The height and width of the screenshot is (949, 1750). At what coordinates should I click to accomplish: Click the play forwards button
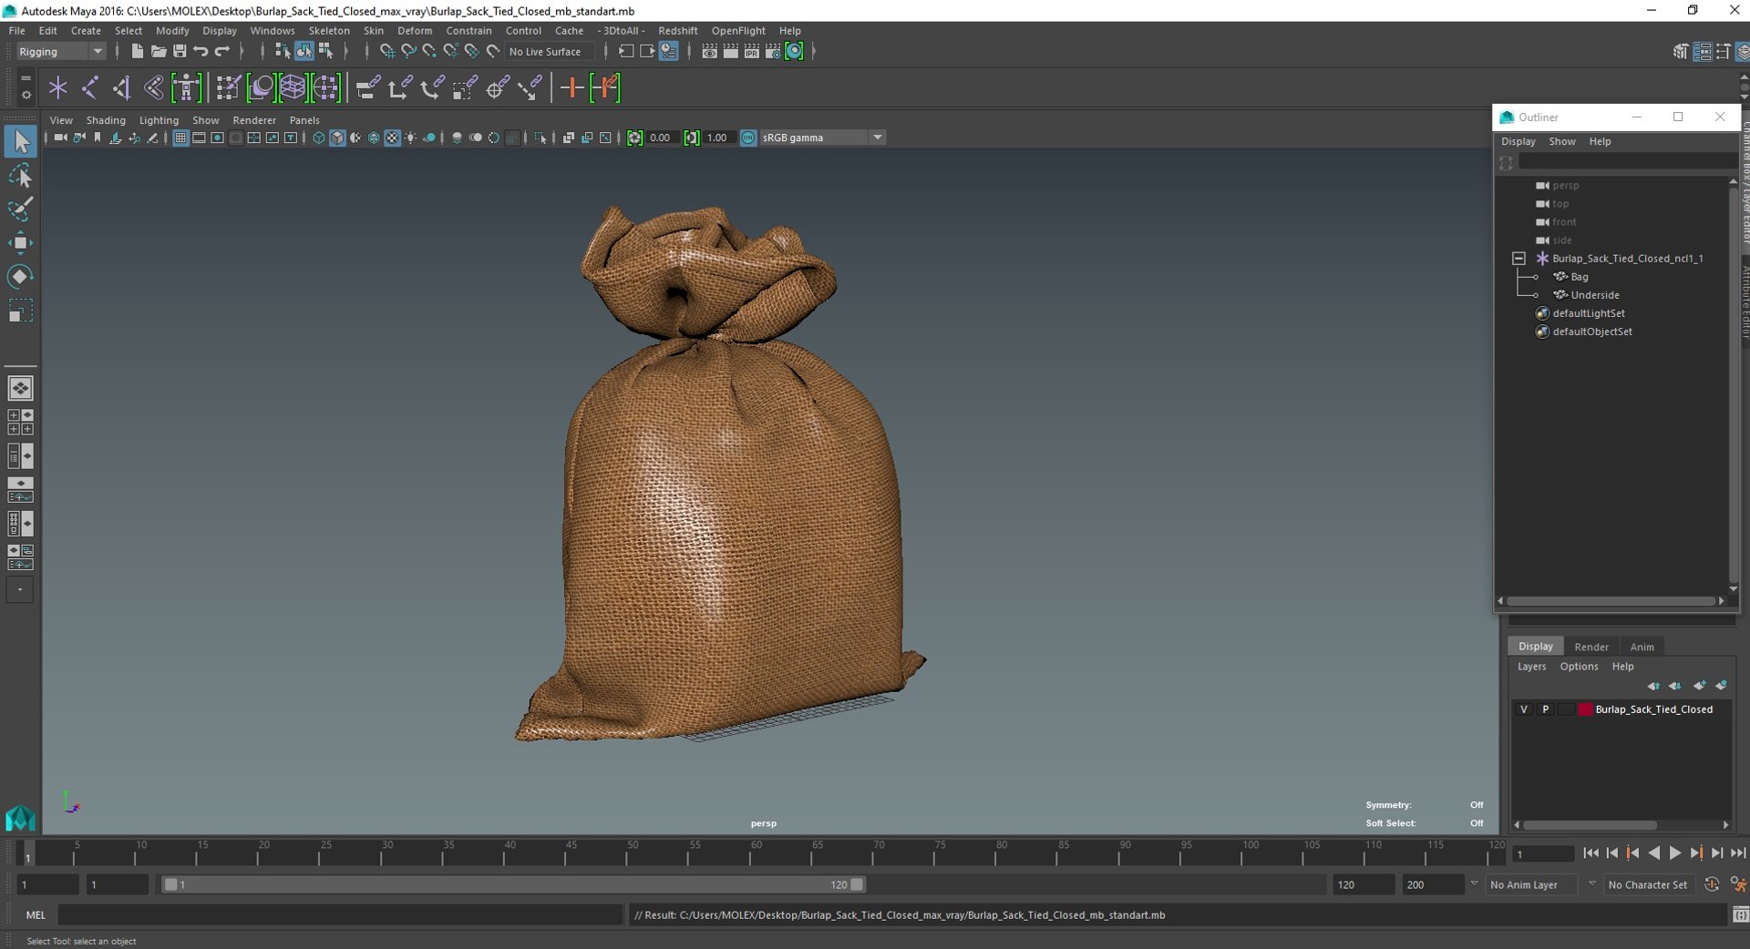tap(1674, 853)
